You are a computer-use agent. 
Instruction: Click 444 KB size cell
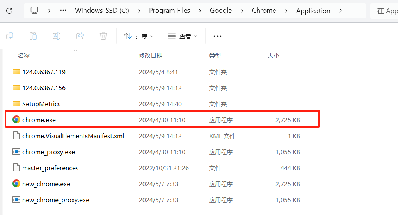pos(290,168)
